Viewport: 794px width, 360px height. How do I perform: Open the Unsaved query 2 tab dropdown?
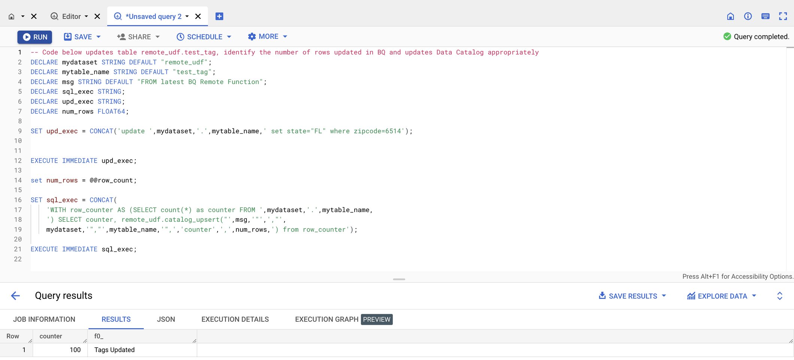point(187,16)
